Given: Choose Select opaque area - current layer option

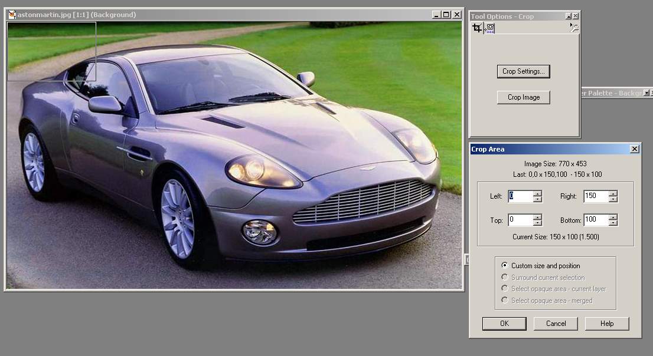Looking at the screenshot, I should pyautogui.click(x=553, y=289).
